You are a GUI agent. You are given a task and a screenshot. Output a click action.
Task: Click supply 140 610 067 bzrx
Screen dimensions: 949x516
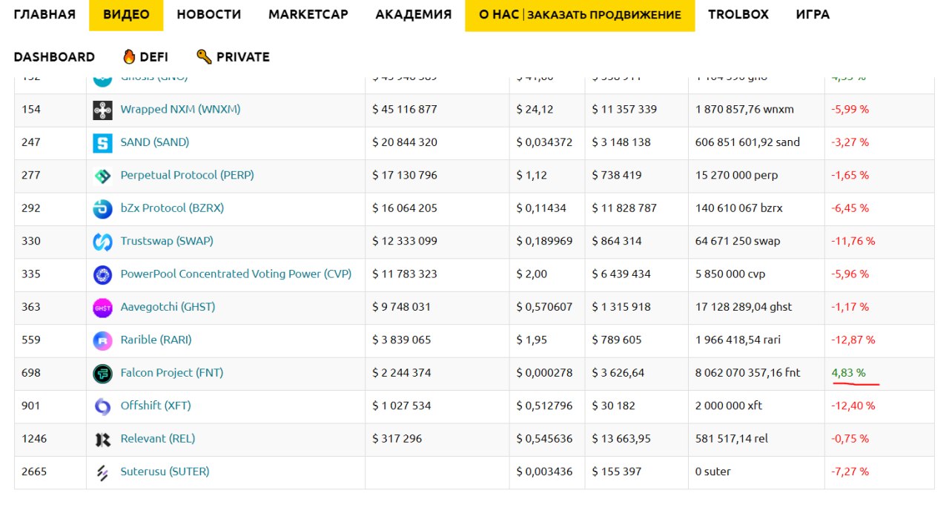pyautogui.click(x=739, y=208)
